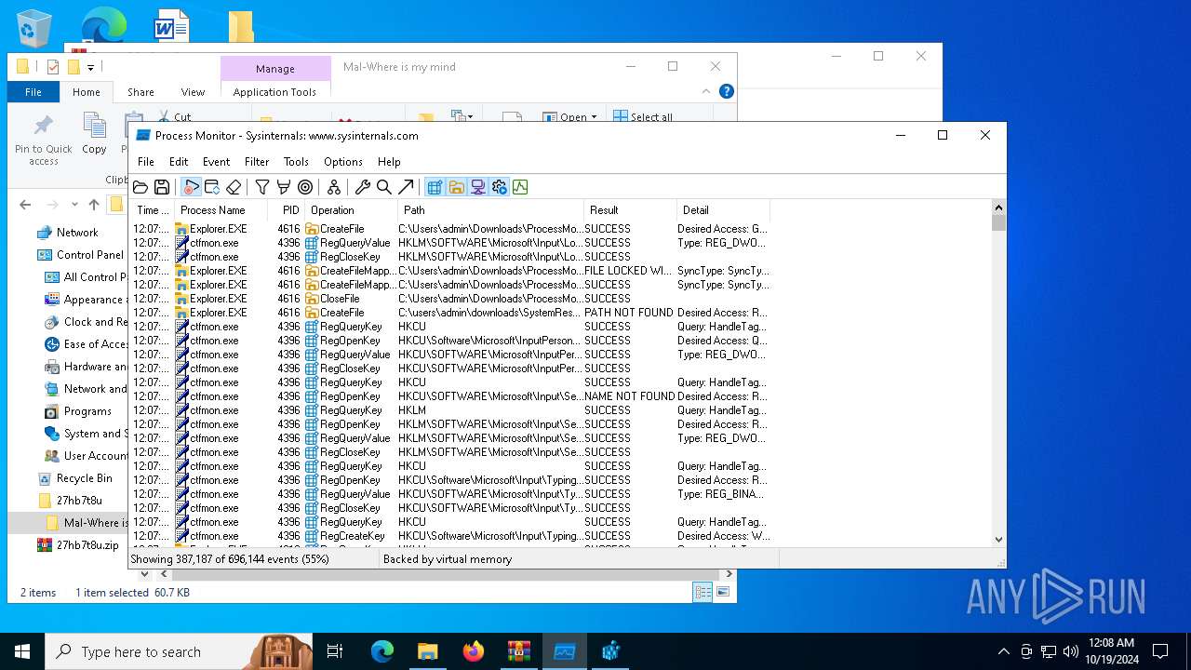Sort by Detail column header
The height and width of the screenshot is (670, 1191).
click(723, 210)
